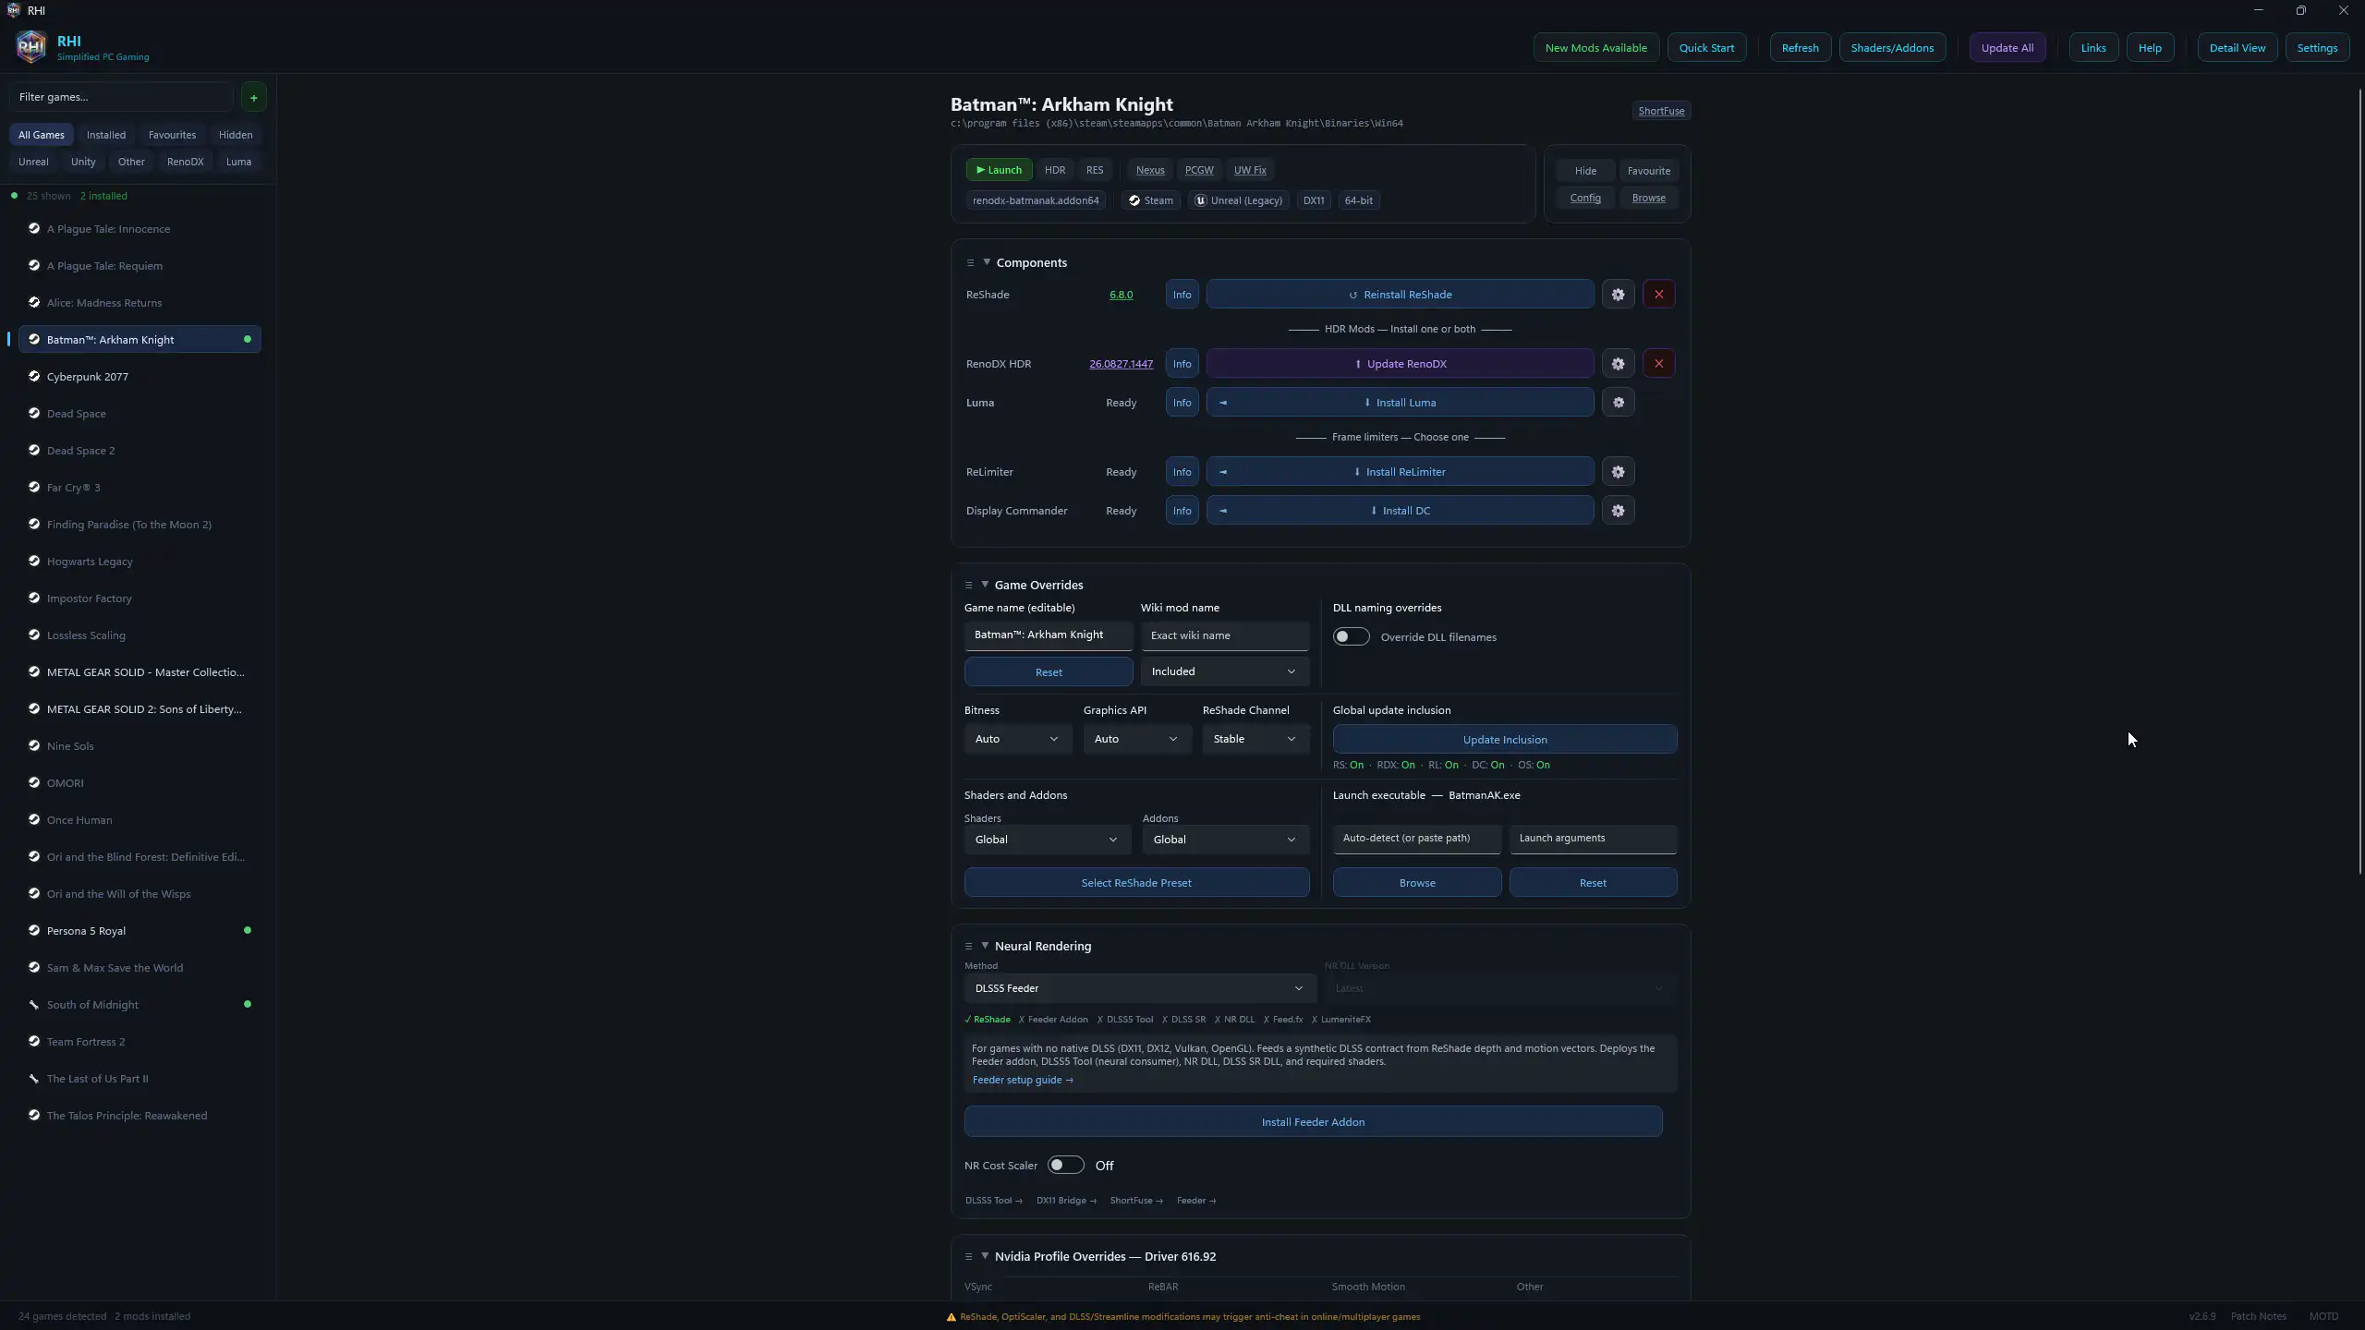Open ReShade settings gear icon

pos(1618,295)
